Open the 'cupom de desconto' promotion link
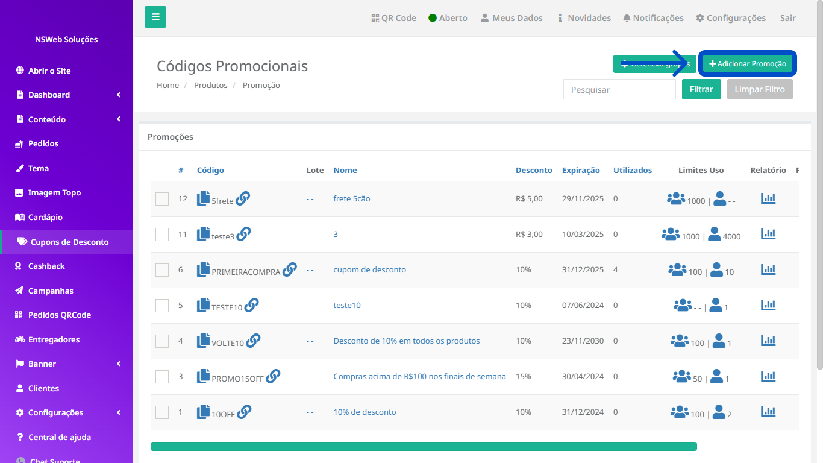823x463 pixels. (x=370, y=269)
